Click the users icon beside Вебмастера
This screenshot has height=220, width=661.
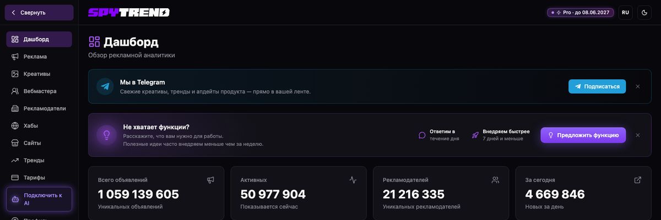(15, 91)
